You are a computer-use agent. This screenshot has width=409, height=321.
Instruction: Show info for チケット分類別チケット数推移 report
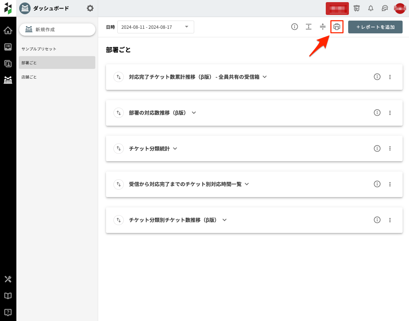[377, 220]
